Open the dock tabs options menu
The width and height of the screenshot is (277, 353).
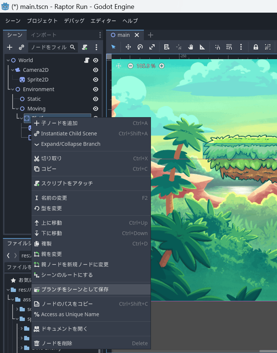coord(100,35)
